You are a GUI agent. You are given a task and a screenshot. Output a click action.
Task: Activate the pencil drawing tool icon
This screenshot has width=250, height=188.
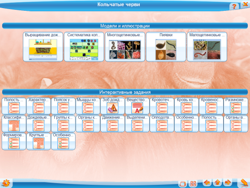(244, 183)
